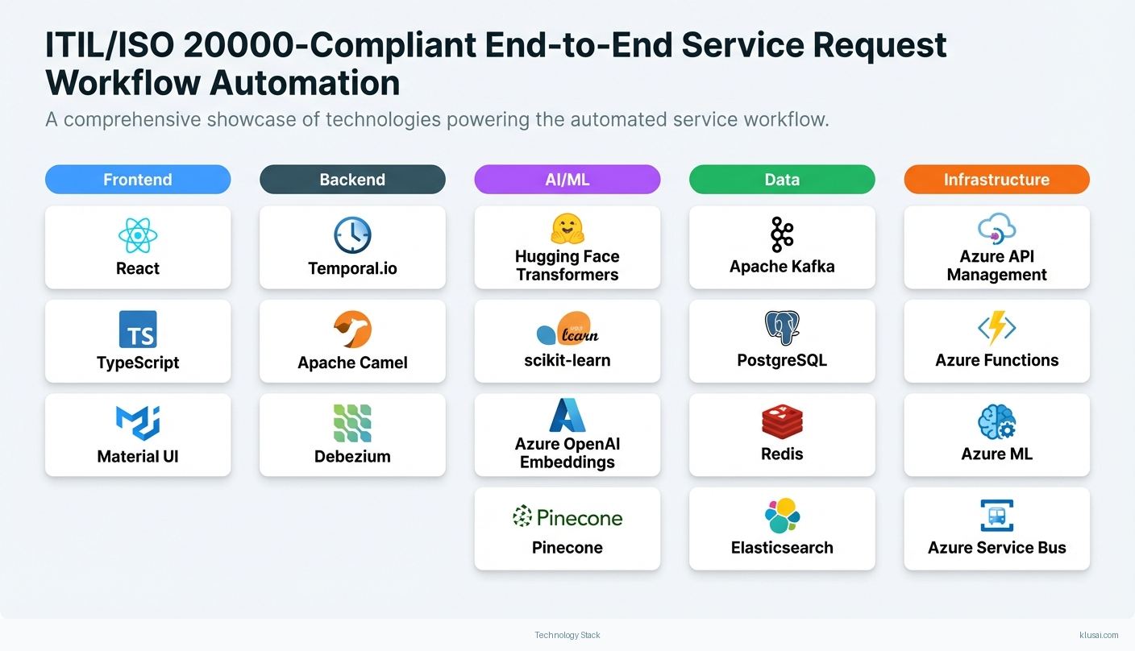Select the Azure Service Bus icon
Image resolution: width=1135 pixels, height=651 pixels.
coord(996,516)
